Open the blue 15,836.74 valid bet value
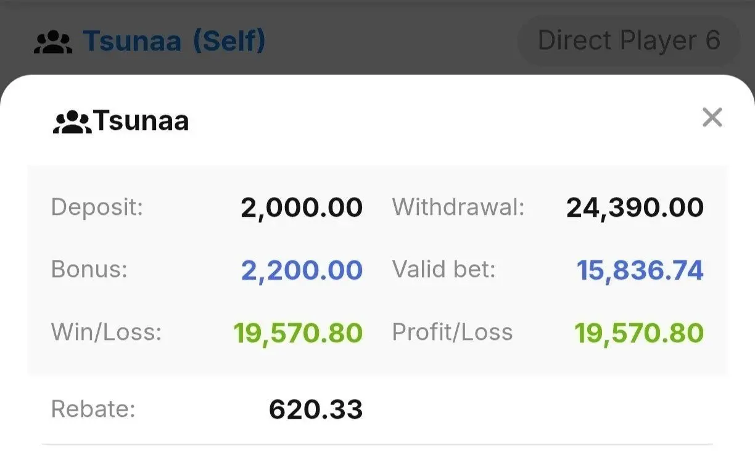 [x=640, y=270]
